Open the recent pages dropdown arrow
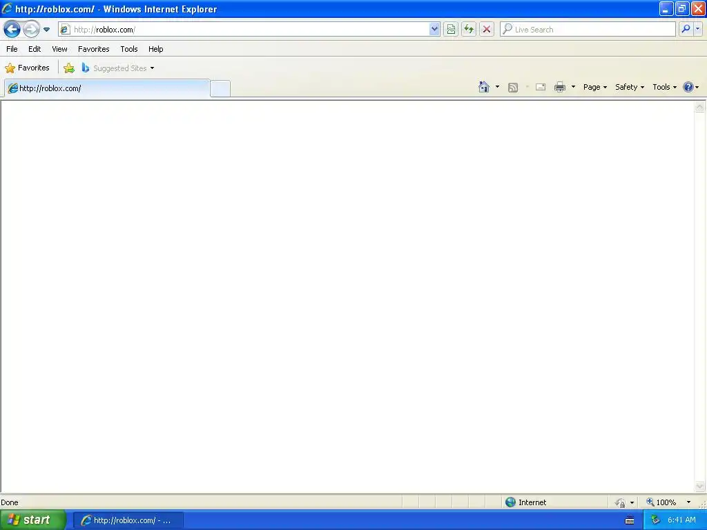 pyautogui.click(x=46, y=30)
